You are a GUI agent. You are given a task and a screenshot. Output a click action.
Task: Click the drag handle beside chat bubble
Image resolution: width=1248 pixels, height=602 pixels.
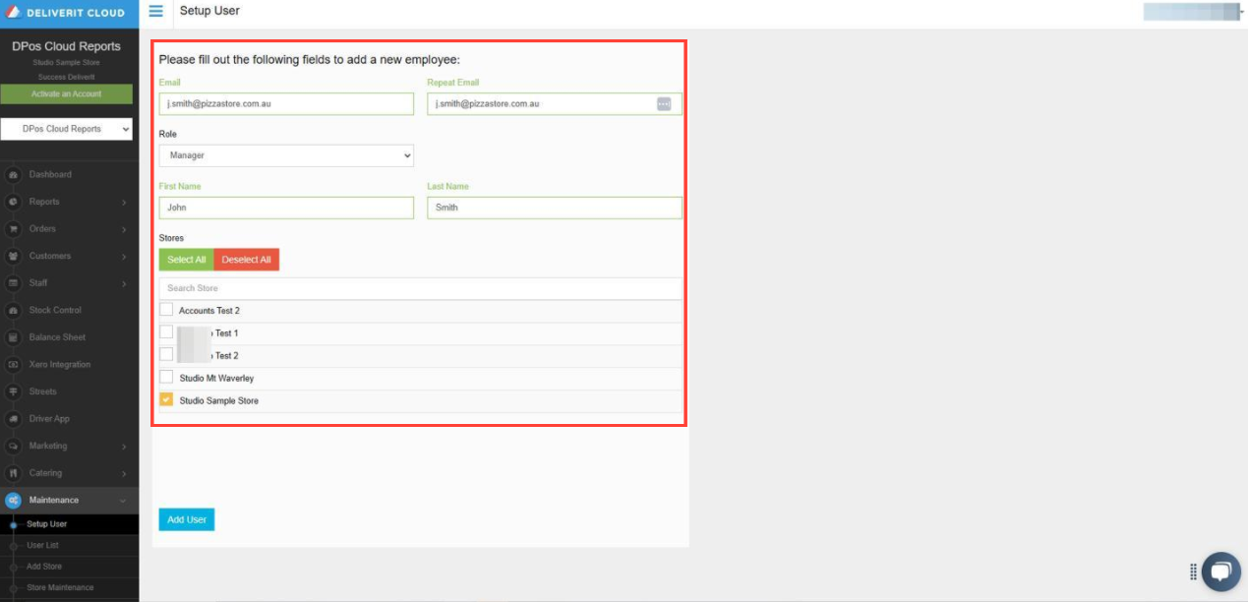[1193, 572]
